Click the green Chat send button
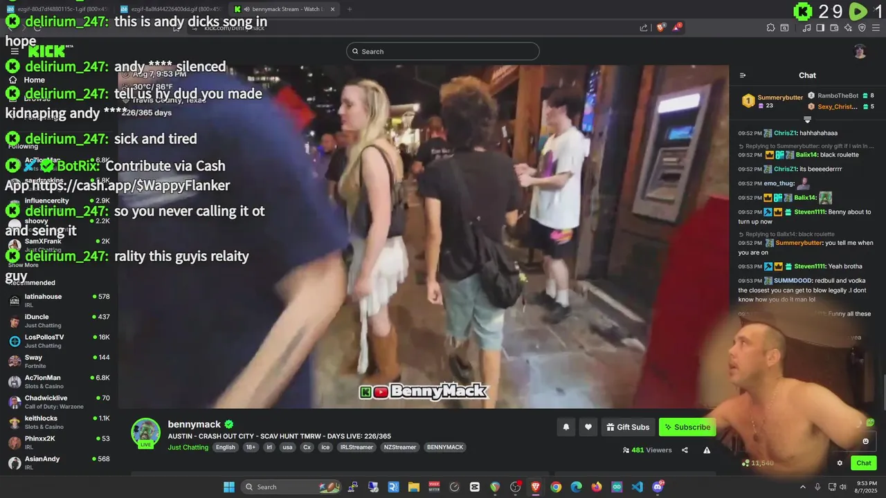Screen dimensions: 886x498 [x=864, y=463]
